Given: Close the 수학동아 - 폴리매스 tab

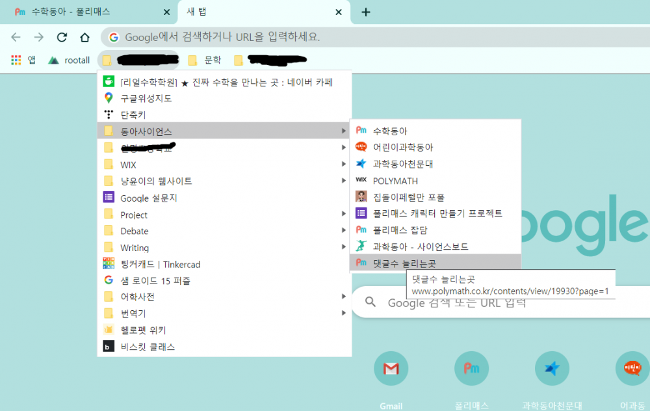Looking at the screenshot, I should 166,12.
